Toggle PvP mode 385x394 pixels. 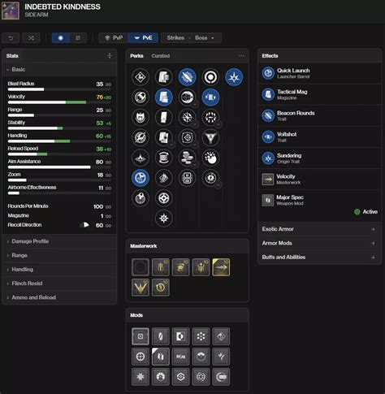[114, 38]
